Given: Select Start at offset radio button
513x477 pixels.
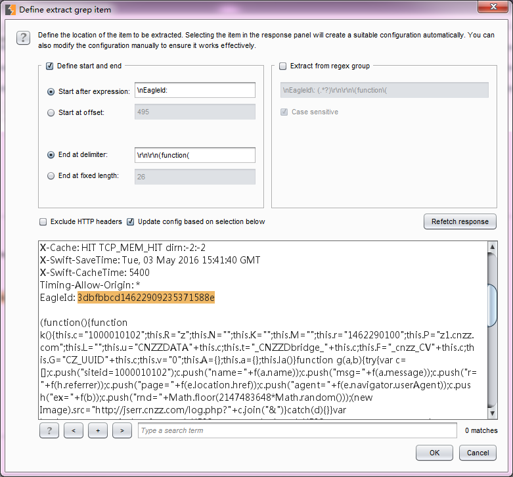Looking at the screenshot, I should pos(51,112).
